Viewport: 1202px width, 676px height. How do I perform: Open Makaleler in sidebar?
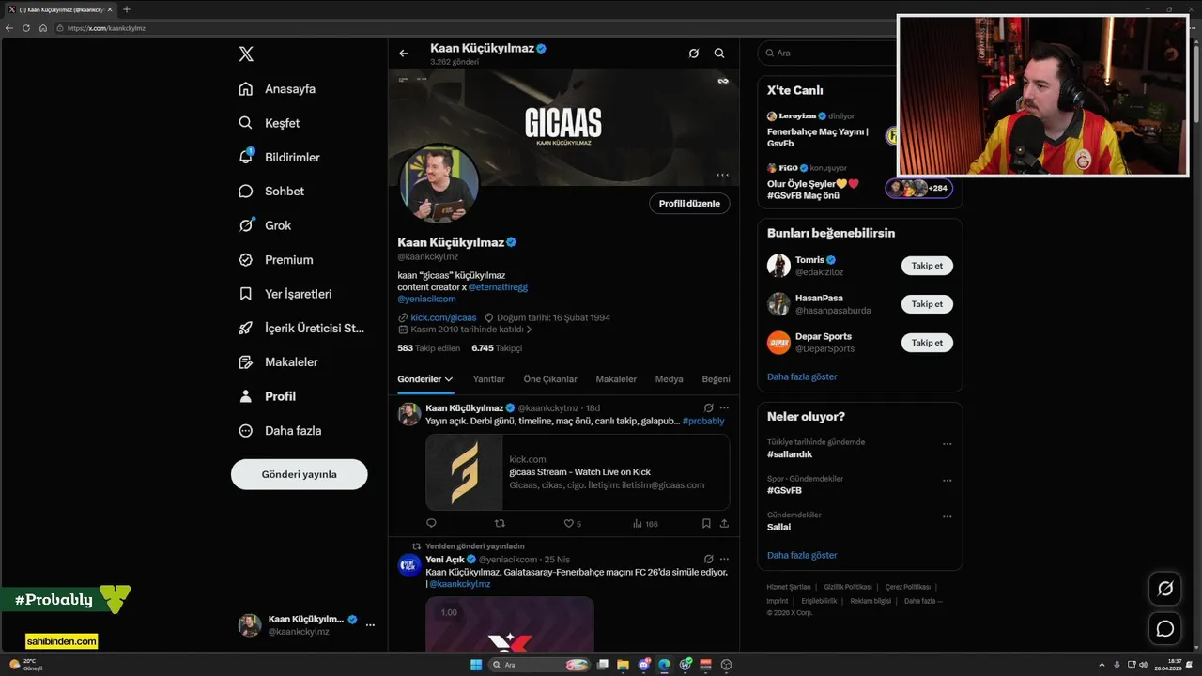pos(278,362)
